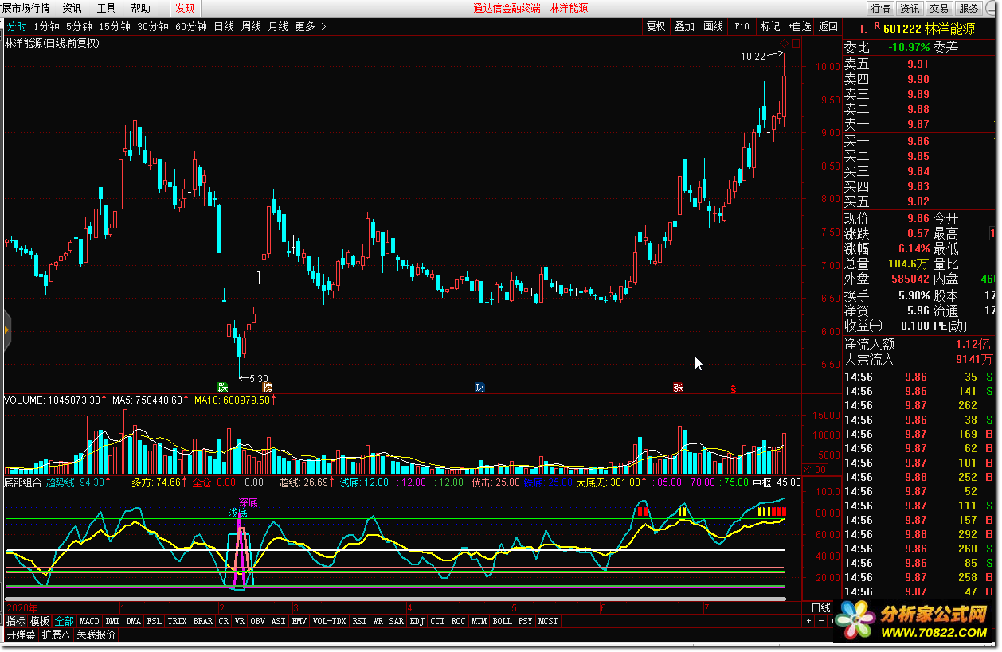Select the 日线 period tab
Screen dimensions: 1002x652
224,26
